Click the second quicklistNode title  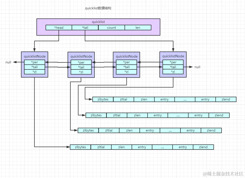[x=81, y=56]
